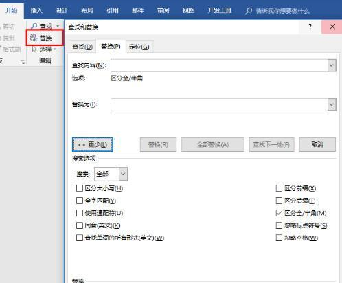Screen dimensions: 342x283
Task: Open the 邮件 ribbon tab
Action: 138,10
